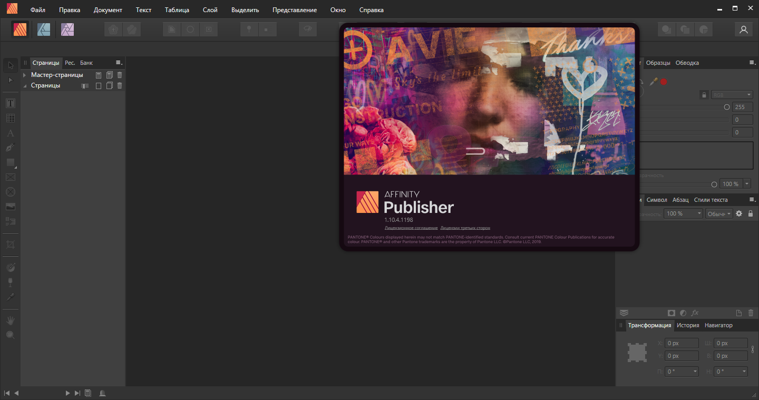
Task: Select the Frame Text tool
Action: [x=11, y=103]
